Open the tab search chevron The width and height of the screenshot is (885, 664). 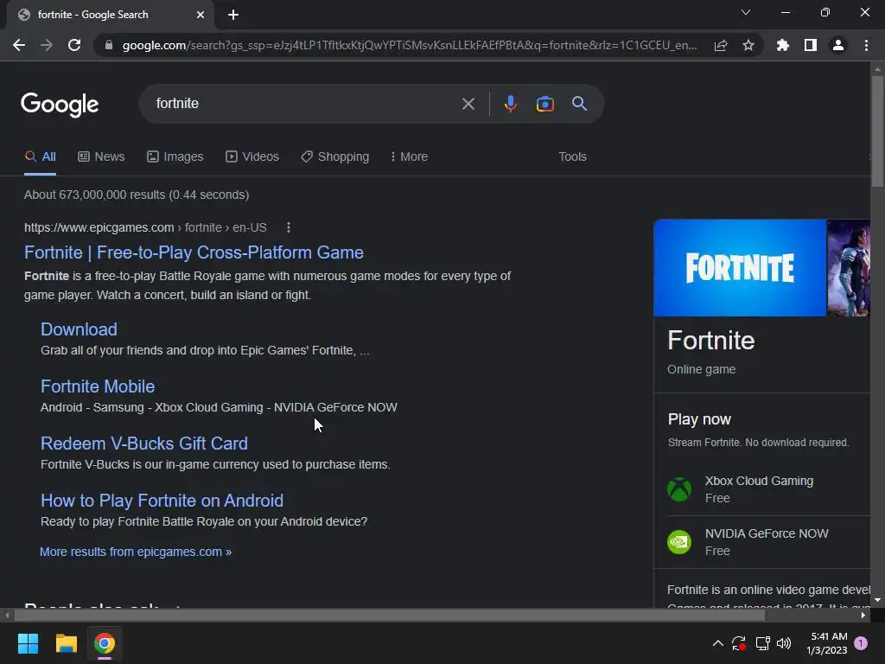pos(746,12)
